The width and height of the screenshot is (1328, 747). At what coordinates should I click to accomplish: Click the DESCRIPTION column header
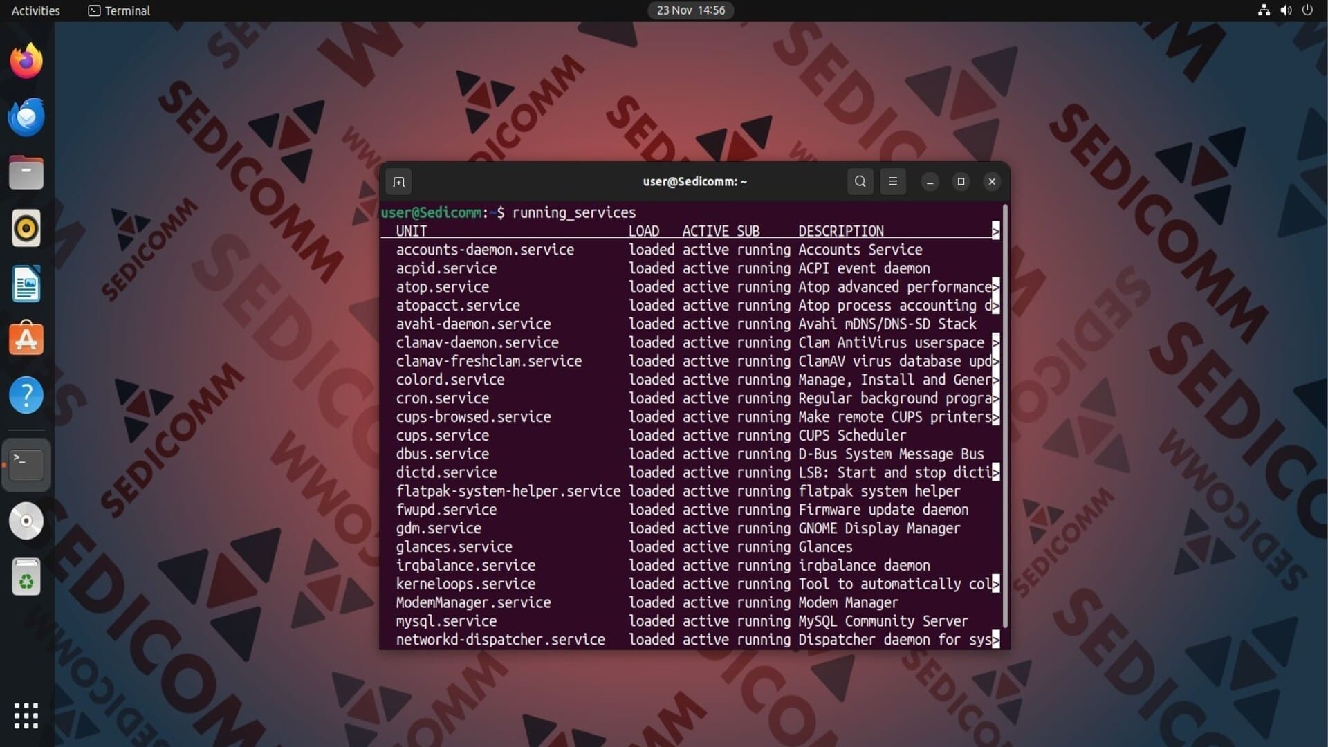point(840,231)
